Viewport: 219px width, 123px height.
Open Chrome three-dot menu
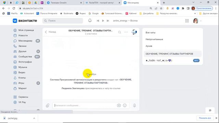[x=216, y=8]
